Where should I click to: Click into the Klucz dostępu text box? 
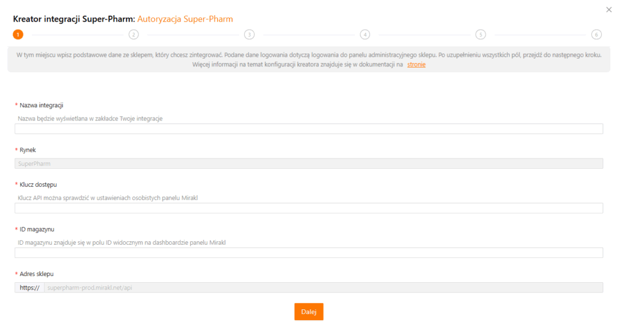[308, 208]
